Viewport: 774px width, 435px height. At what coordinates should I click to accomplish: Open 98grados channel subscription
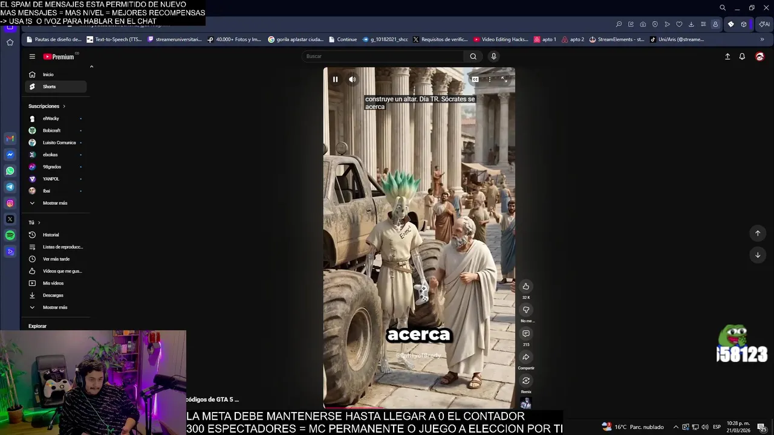[56, 167]
